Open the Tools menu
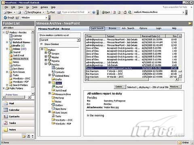The image size is (194, 145). pos(35,7)
